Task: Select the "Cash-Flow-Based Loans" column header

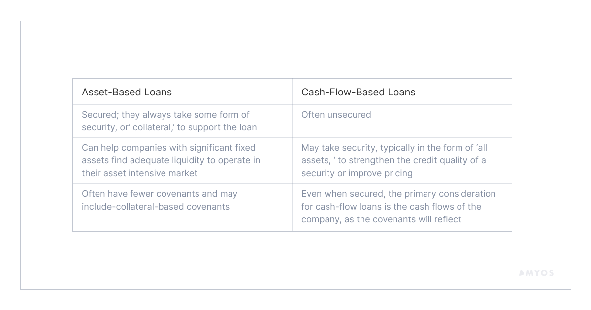Action: pyautogui.click(x=358, y=92)
